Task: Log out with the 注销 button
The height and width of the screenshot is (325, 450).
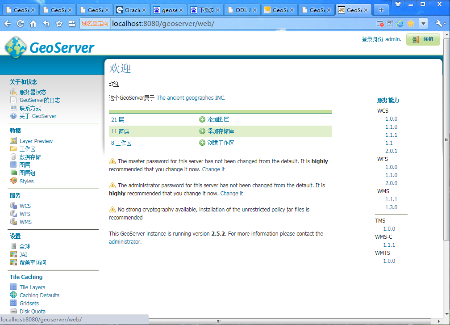Action: coord(423,39)
